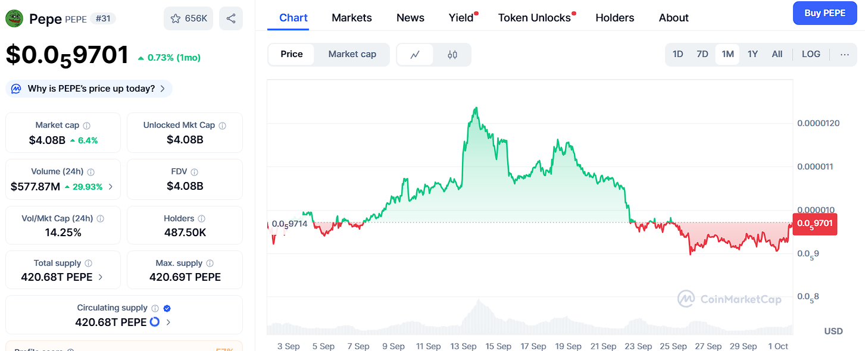This screenshot has height=351, width=865.
Task: Click the volume bars below the chart
Action: (476, 321)
